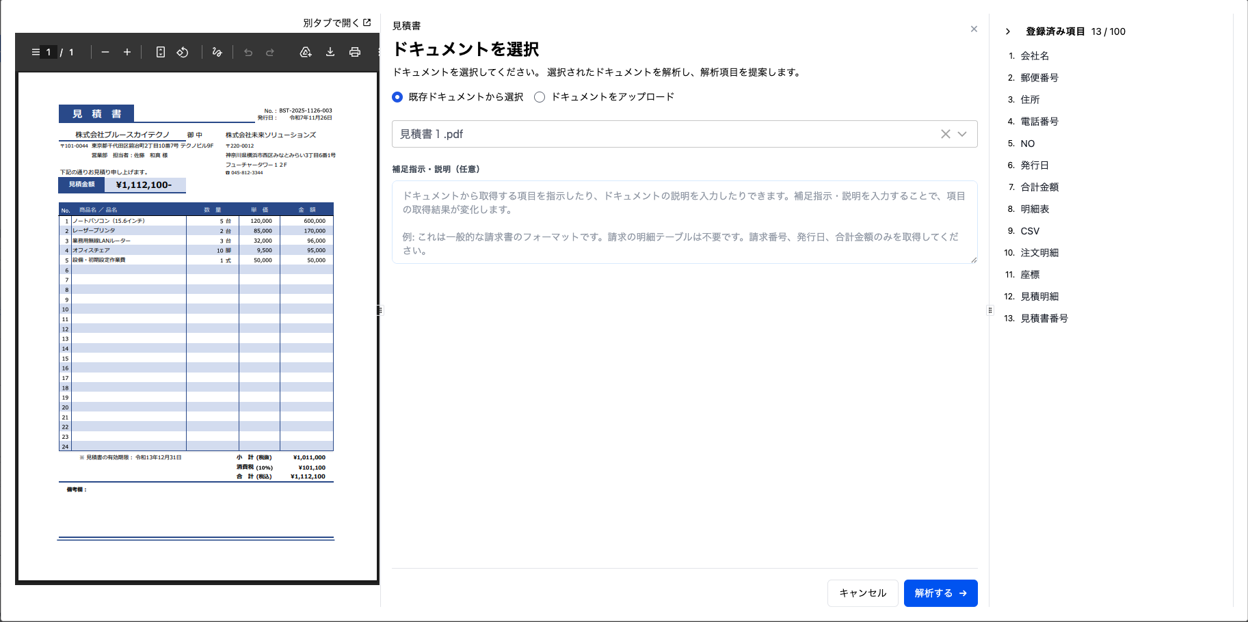This screenshot has width=1248, height=622.
Task: Clear the selected 見積書 1 .pdf document
Action: [945, 134]
